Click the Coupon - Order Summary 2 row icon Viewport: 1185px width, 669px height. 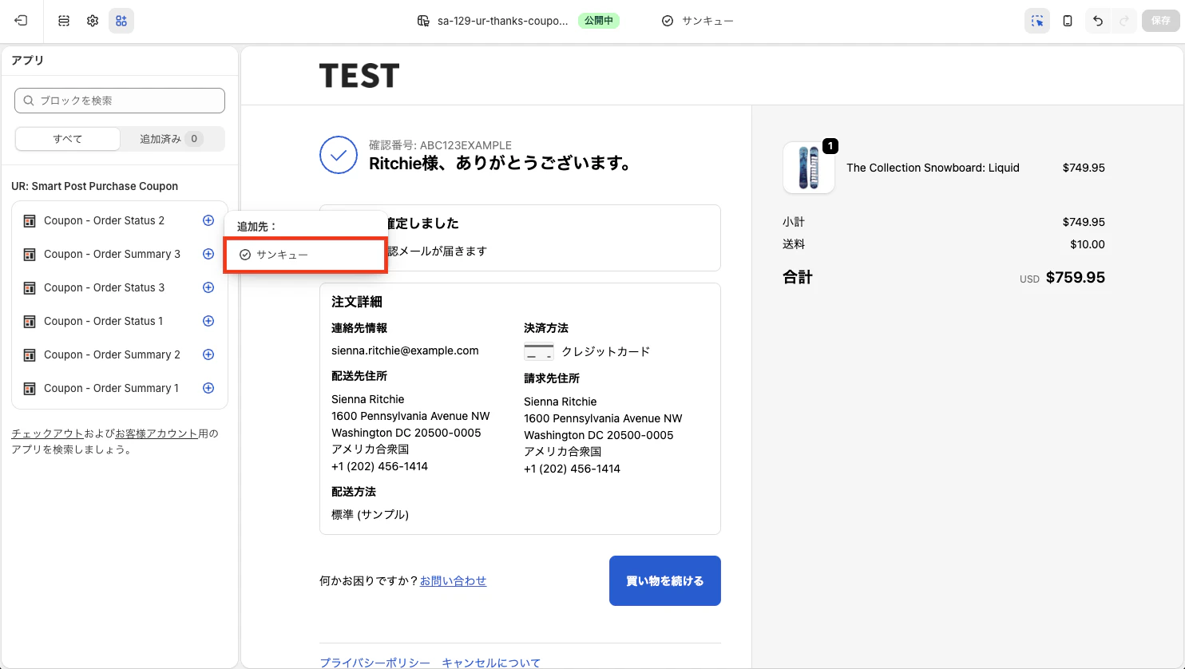pyautogui.click(x=30, y=355)
